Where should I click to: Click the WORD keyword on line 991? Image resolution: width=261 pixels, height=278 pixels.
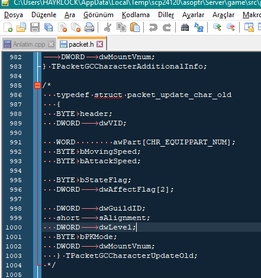coord(66,142)
